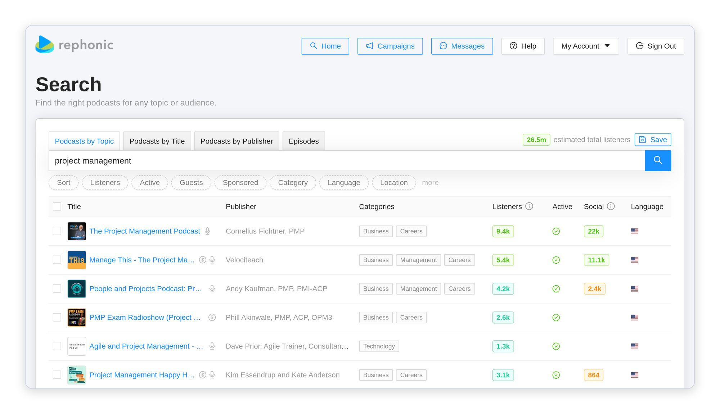Viewport: 720px width, 414px height.
Task: Click US flag on Kim Essendrup row
Action: click(634, 375)
